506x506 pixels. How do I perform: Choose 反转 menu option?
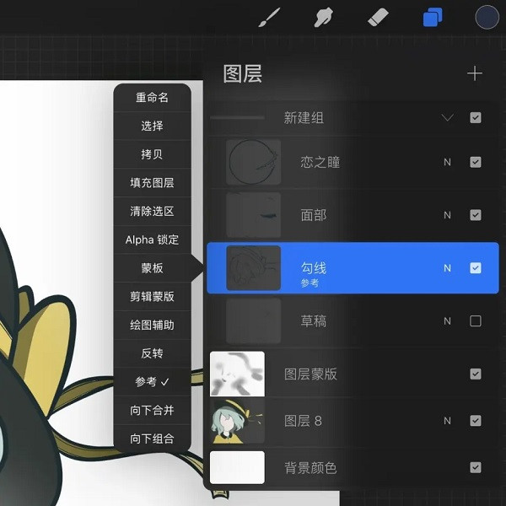coord(153,353)
